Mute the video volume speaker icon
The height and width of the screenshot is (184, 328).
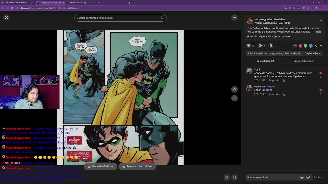[x=234, y=177]
